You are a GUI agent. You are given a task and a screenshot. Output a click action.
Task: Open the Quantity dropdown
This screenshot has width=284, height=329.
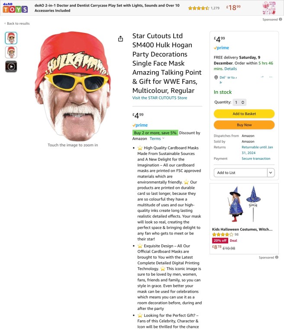239,102
